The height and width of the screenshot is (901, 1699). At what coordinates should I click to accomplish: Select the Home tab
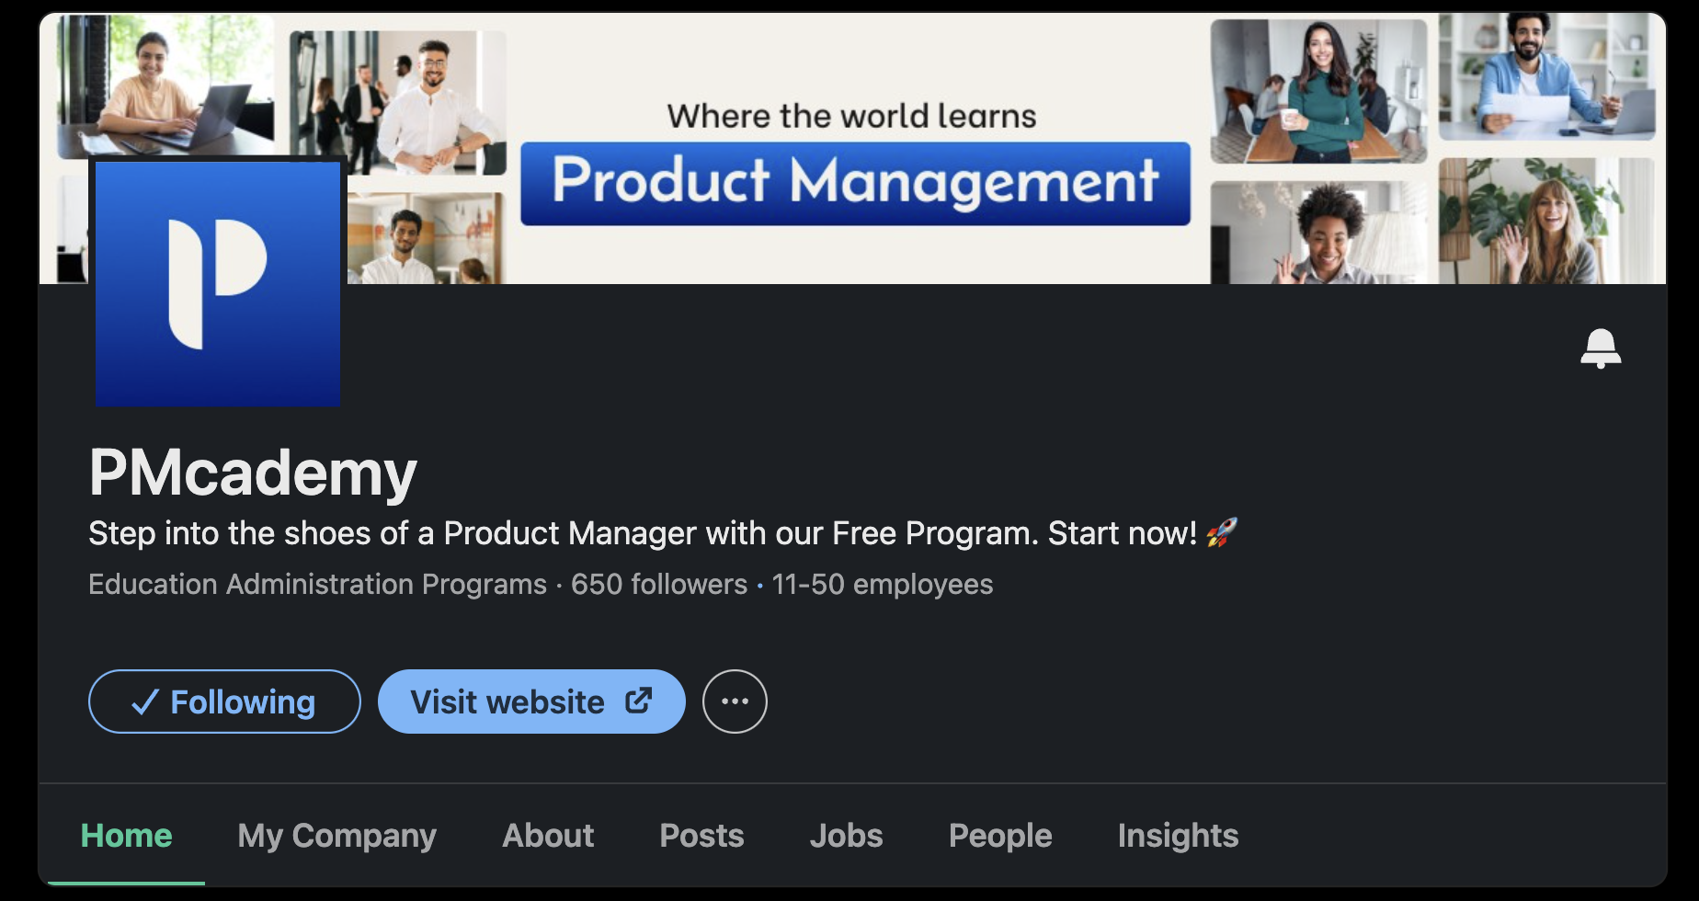click(127, 836)
